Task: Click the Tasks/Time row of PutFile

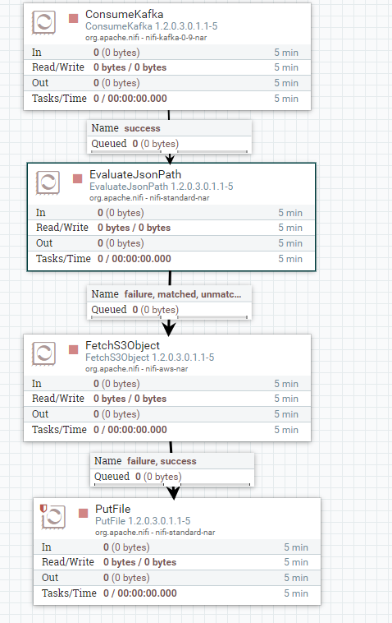Action: (177, 593)
